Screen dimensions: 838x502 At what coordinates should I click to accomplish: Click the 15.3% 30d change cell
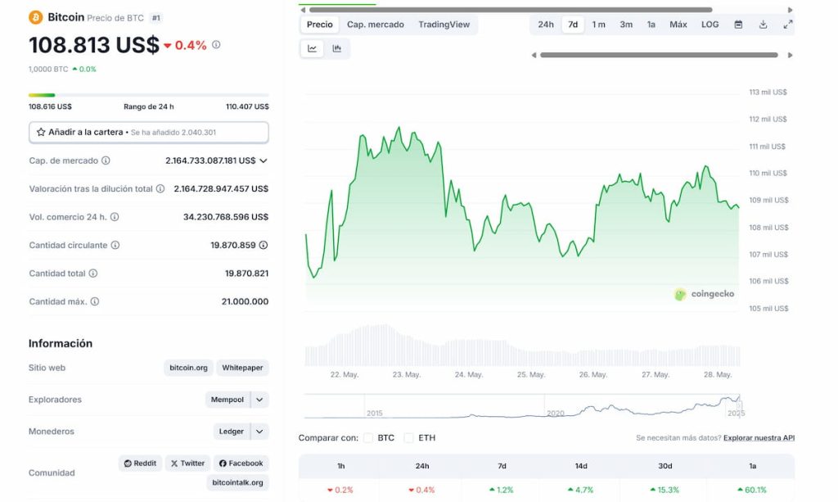pos(665,490)
